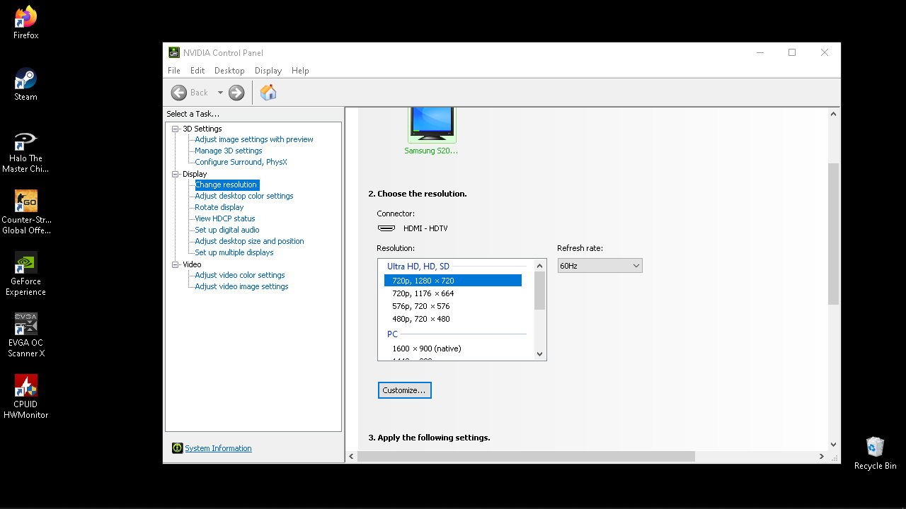This screenshot has width=906, height=509.
Task: Select 480p, 720 × 480 resolution
Action: pos(453,319)
